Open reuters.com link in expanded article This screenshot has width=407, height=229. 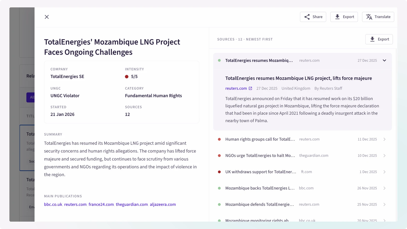point(236,88)
